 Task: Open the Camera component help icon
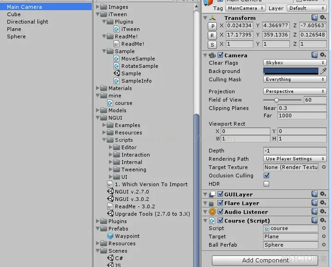pyautogui.click(x=314, y=55)
